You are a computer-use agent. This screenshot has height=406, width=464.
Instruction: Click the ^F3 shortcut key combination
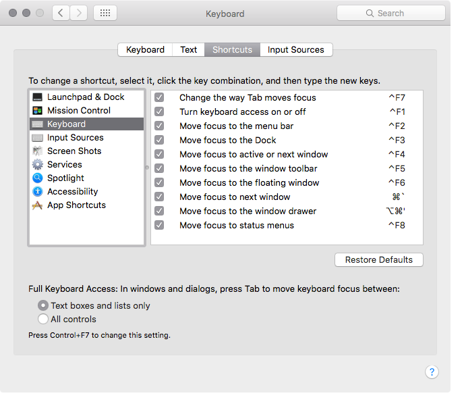click(397, 140)
